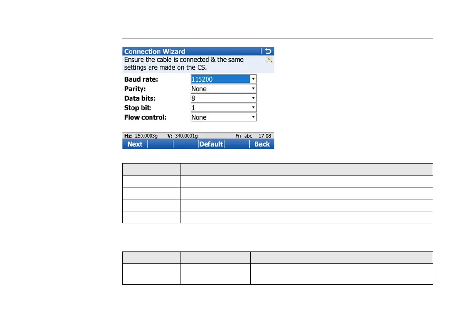
Task: Click the Flow control field showing None
Action: (224, 117)
